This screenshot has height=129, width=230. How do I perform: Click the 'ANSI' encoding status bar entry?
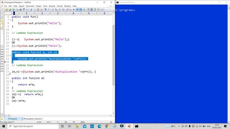82,122
